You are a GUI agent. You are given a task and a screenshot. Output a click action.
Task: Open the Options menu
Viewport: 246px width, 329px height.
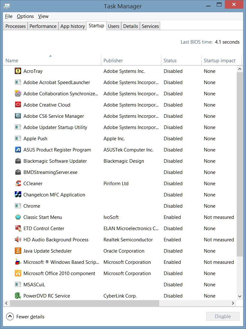[25, 16]
